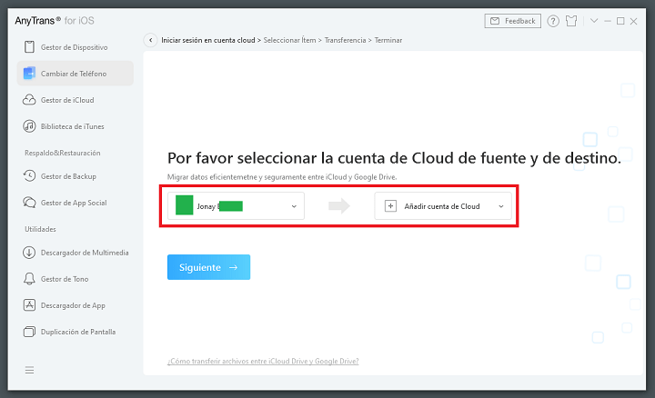Viewport: 655px width, 398px height.
Task: Click the green account avatar of Jonay
Action: pyautogui.click(x=184, y=205)
